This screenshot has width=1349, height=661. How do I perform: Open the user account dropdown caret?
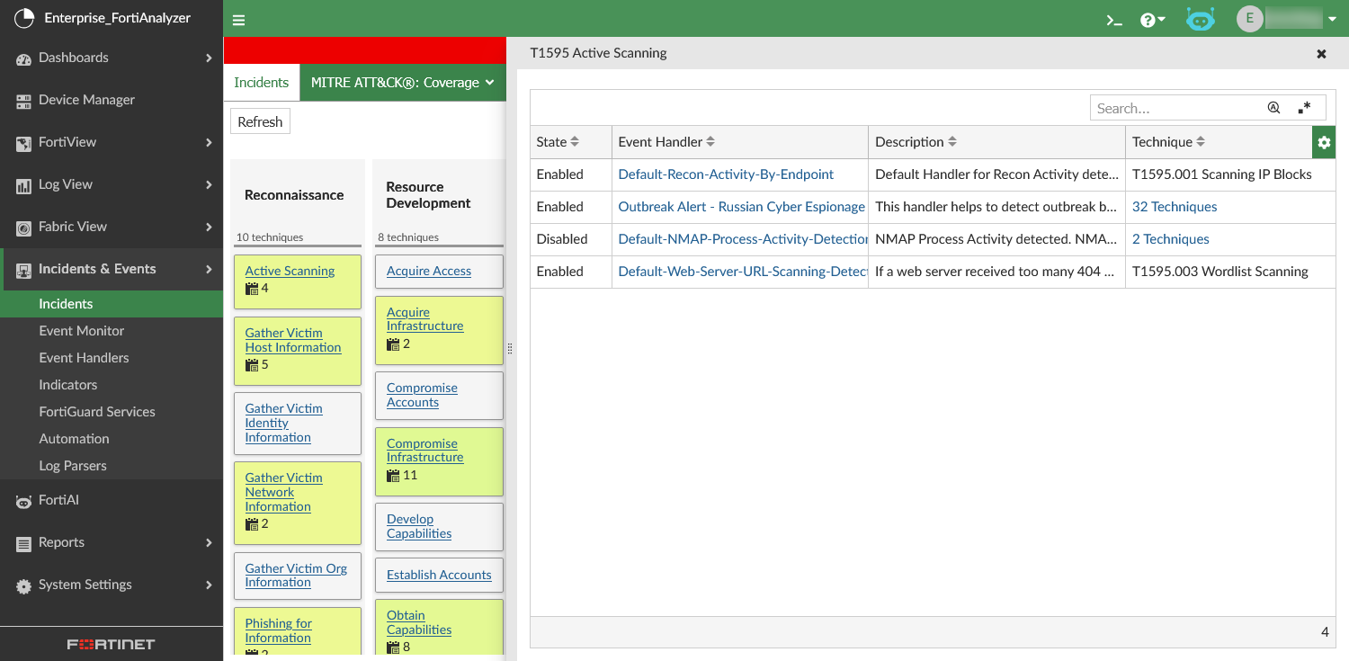[x=1332, y=20]
